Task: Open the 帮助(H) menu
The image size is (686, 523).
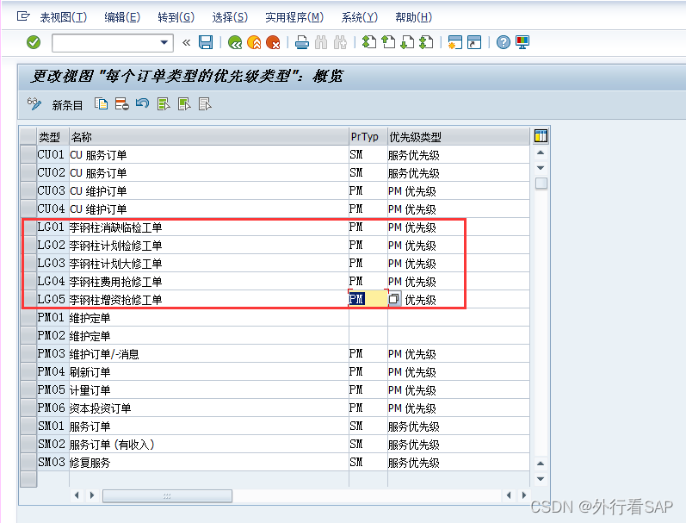Action: tap(413, 17)
